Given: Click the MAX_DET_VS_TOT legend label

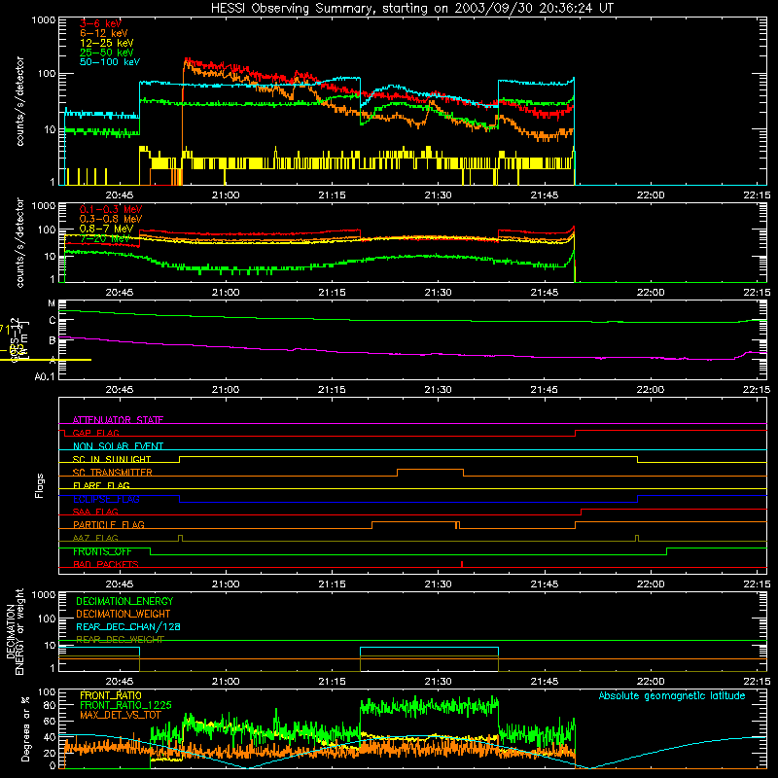Looking at the screenshot, I should point(121,715).
